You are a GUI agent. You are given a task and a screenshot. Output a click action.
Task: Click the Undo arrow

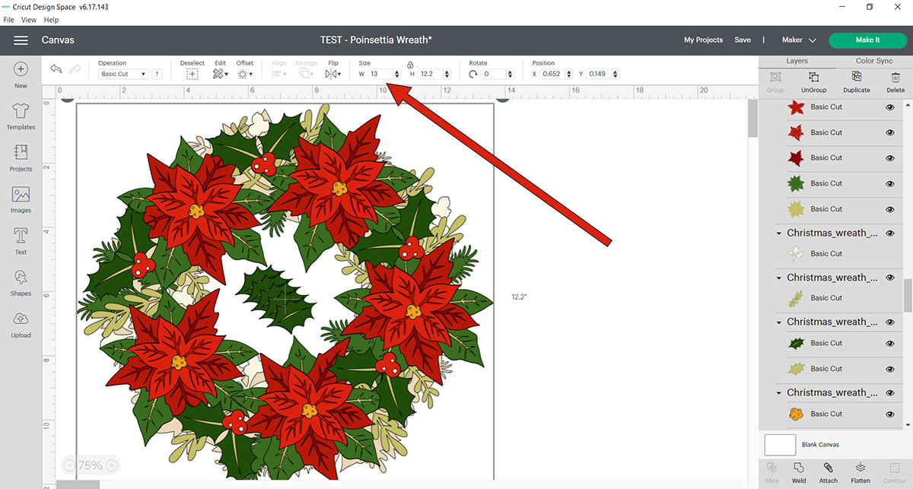(x=56, y=69)
